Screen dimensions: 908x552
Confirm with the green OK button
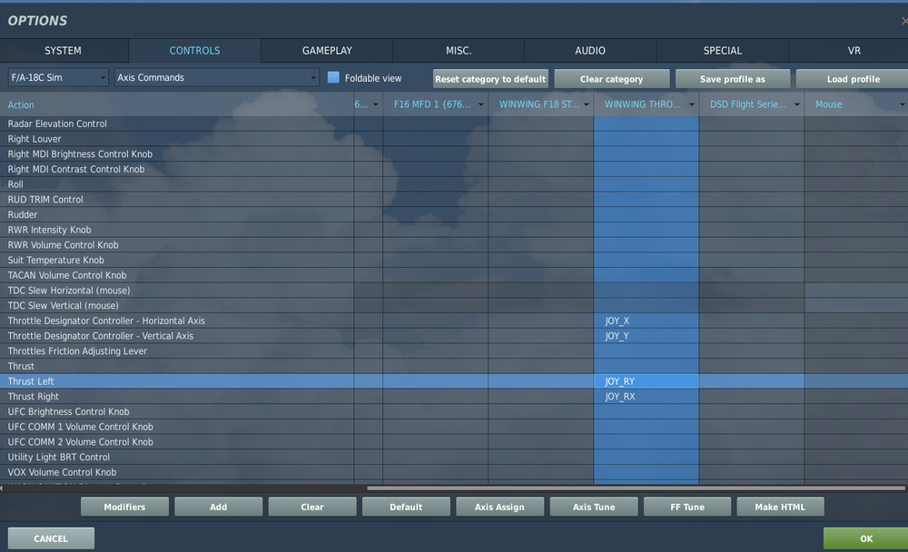click(865, 538)
